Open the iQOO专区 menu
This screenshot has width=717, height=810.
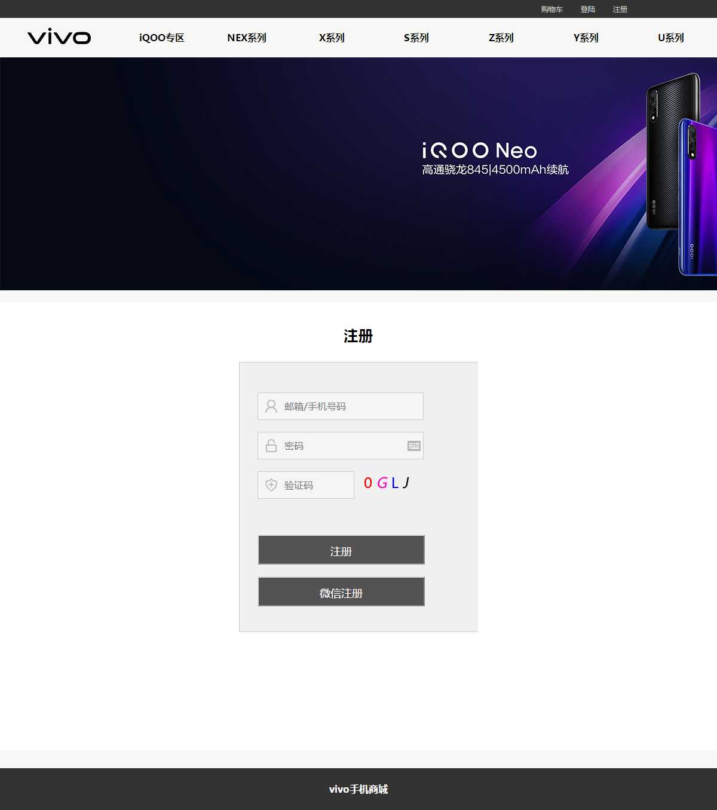pos(162,38)
